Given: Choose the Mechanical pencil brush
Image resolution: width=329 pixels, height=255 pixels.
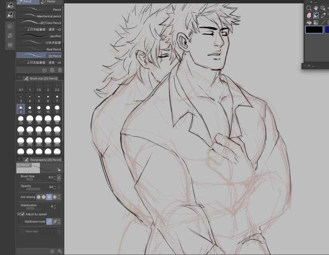Looking at the screenshot, I should tap(39, 16).
